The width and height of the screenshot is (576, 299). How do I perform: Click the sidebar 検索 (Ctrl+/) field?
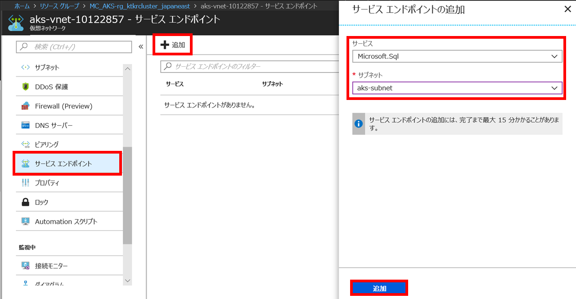tap(74, 47)
